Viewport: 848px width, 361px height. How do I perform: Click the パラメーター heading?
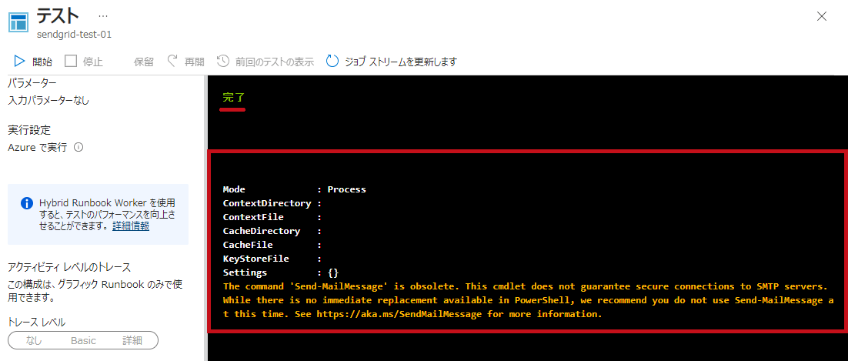(x=32, y=83)
